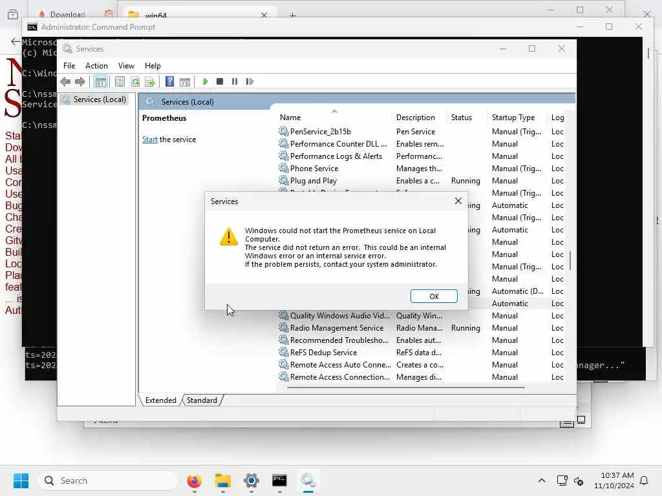The height and width of the screenshot is (496, 662).
Task: Click the taskbar Search box
Action: click(x=108, y=480)
